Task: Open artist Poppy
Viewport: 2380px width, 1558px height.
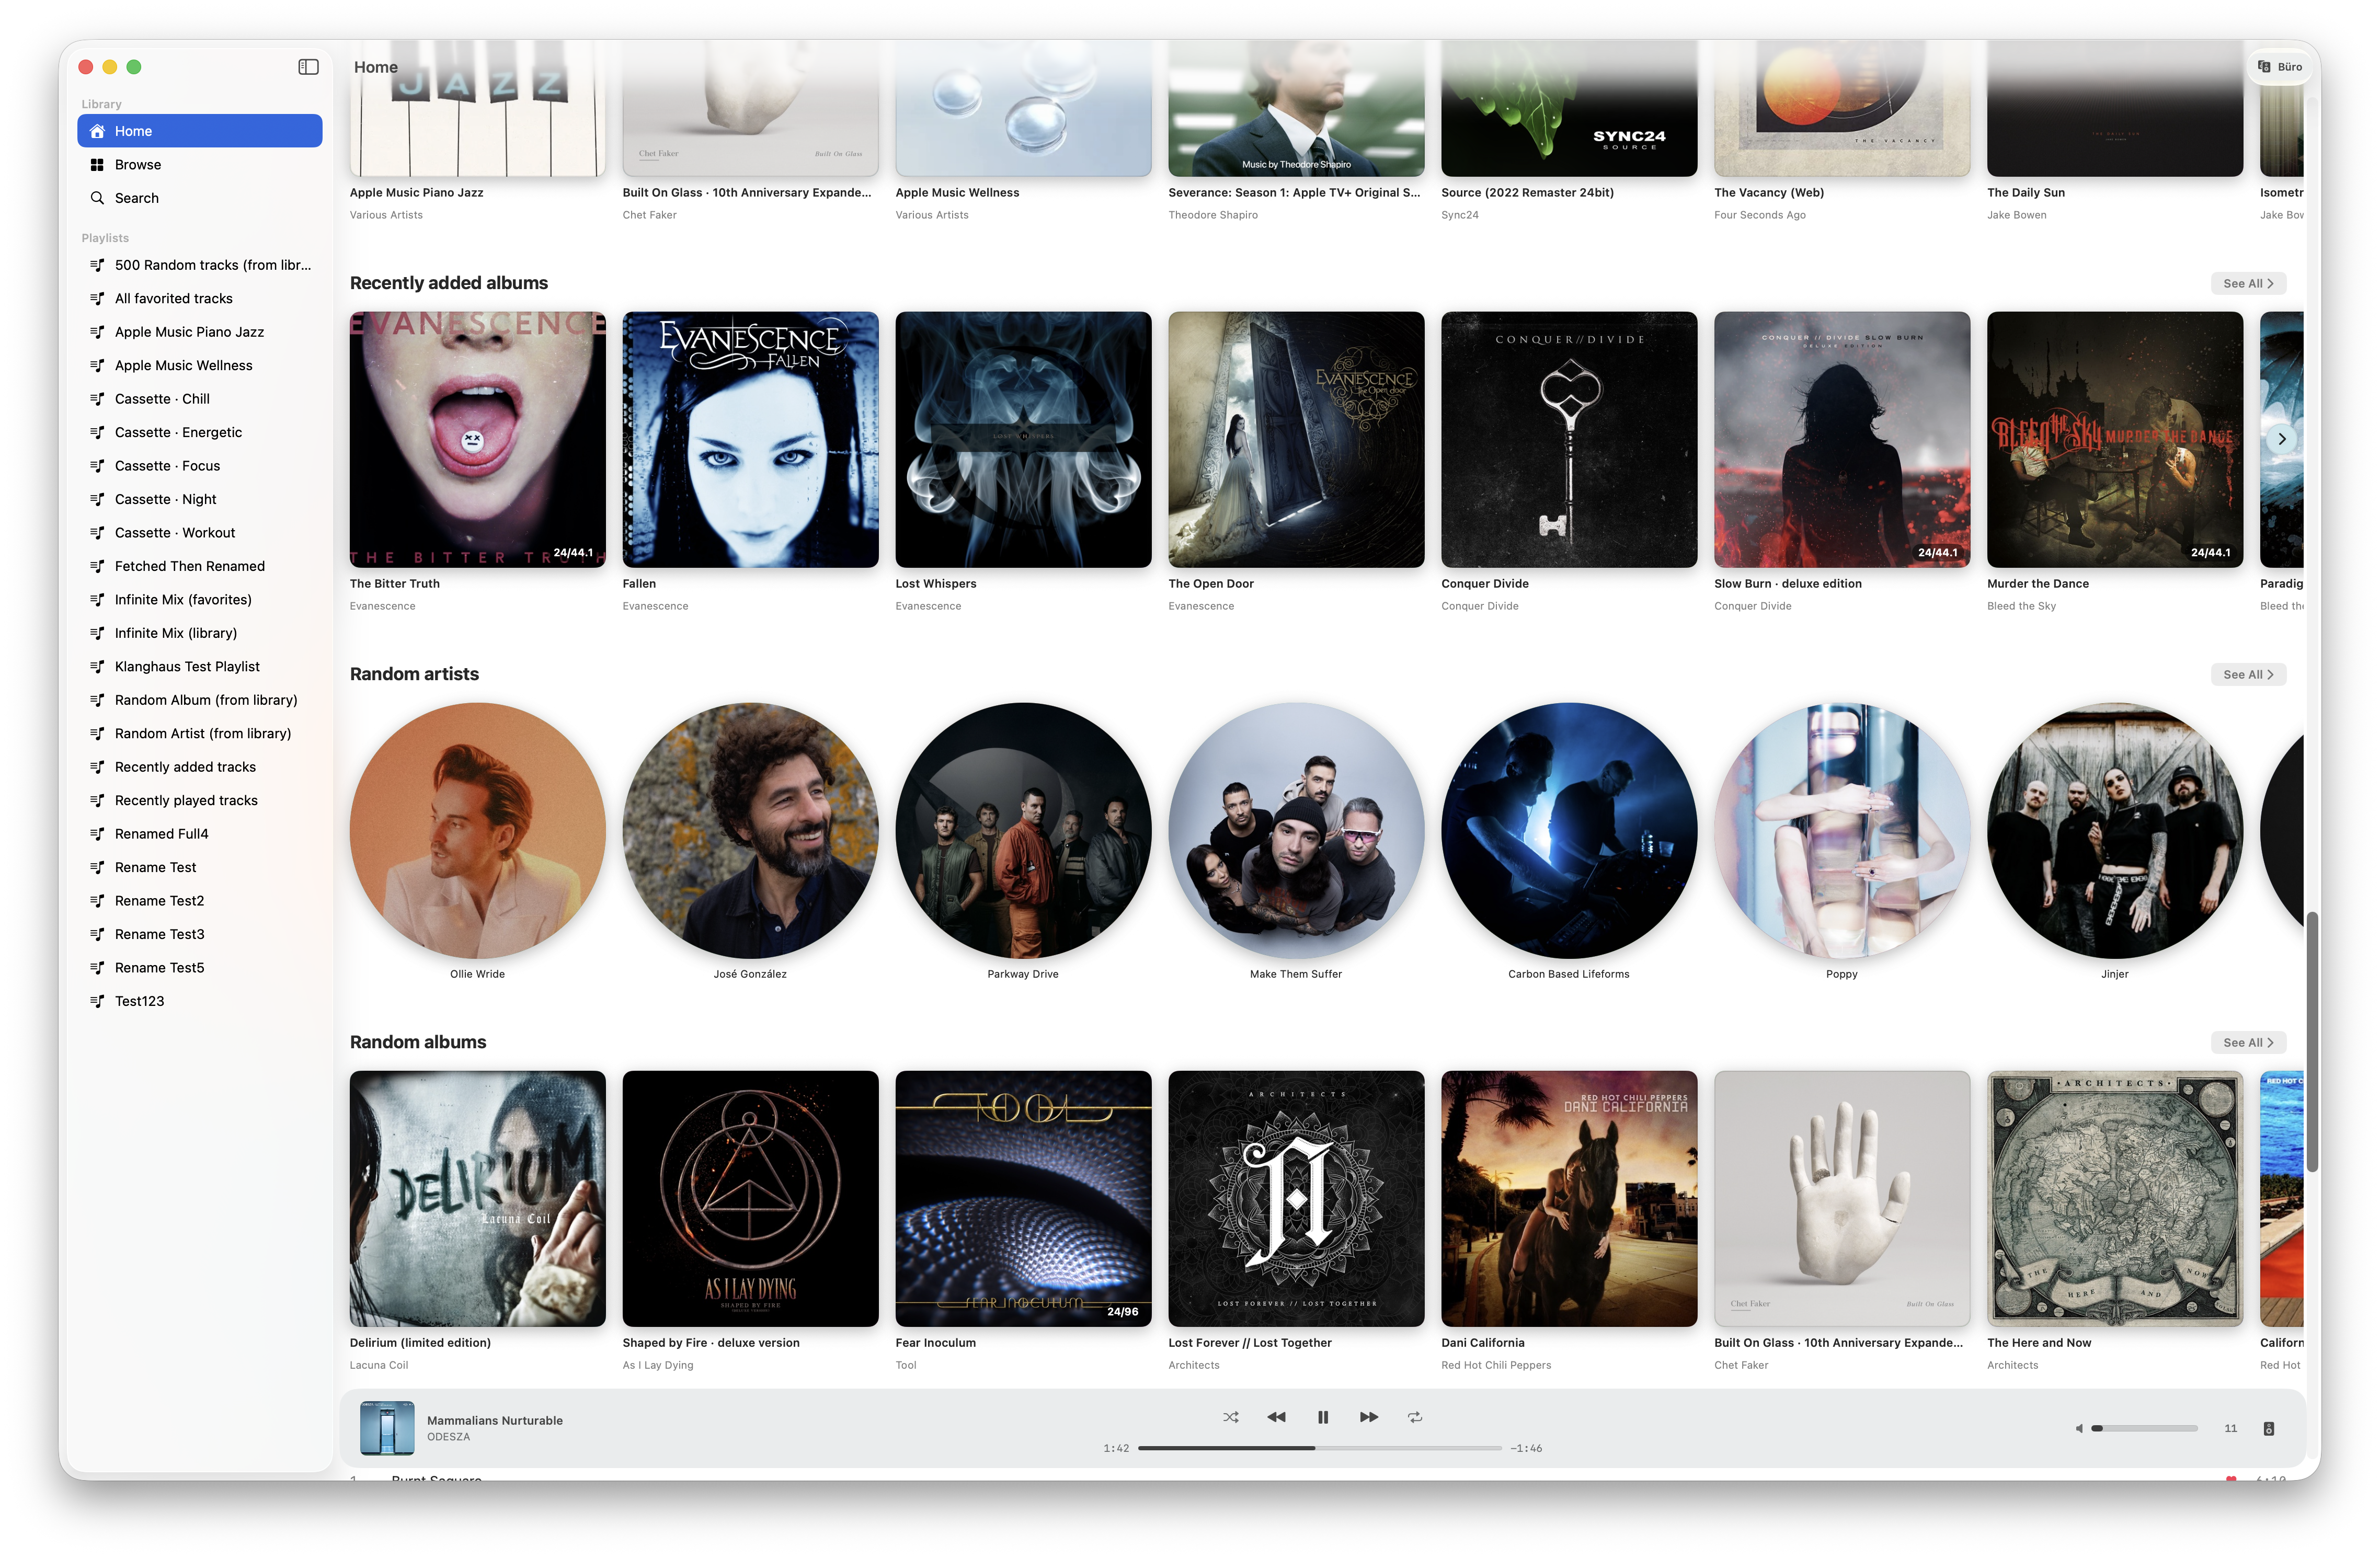Action: tap(1842, 831)
